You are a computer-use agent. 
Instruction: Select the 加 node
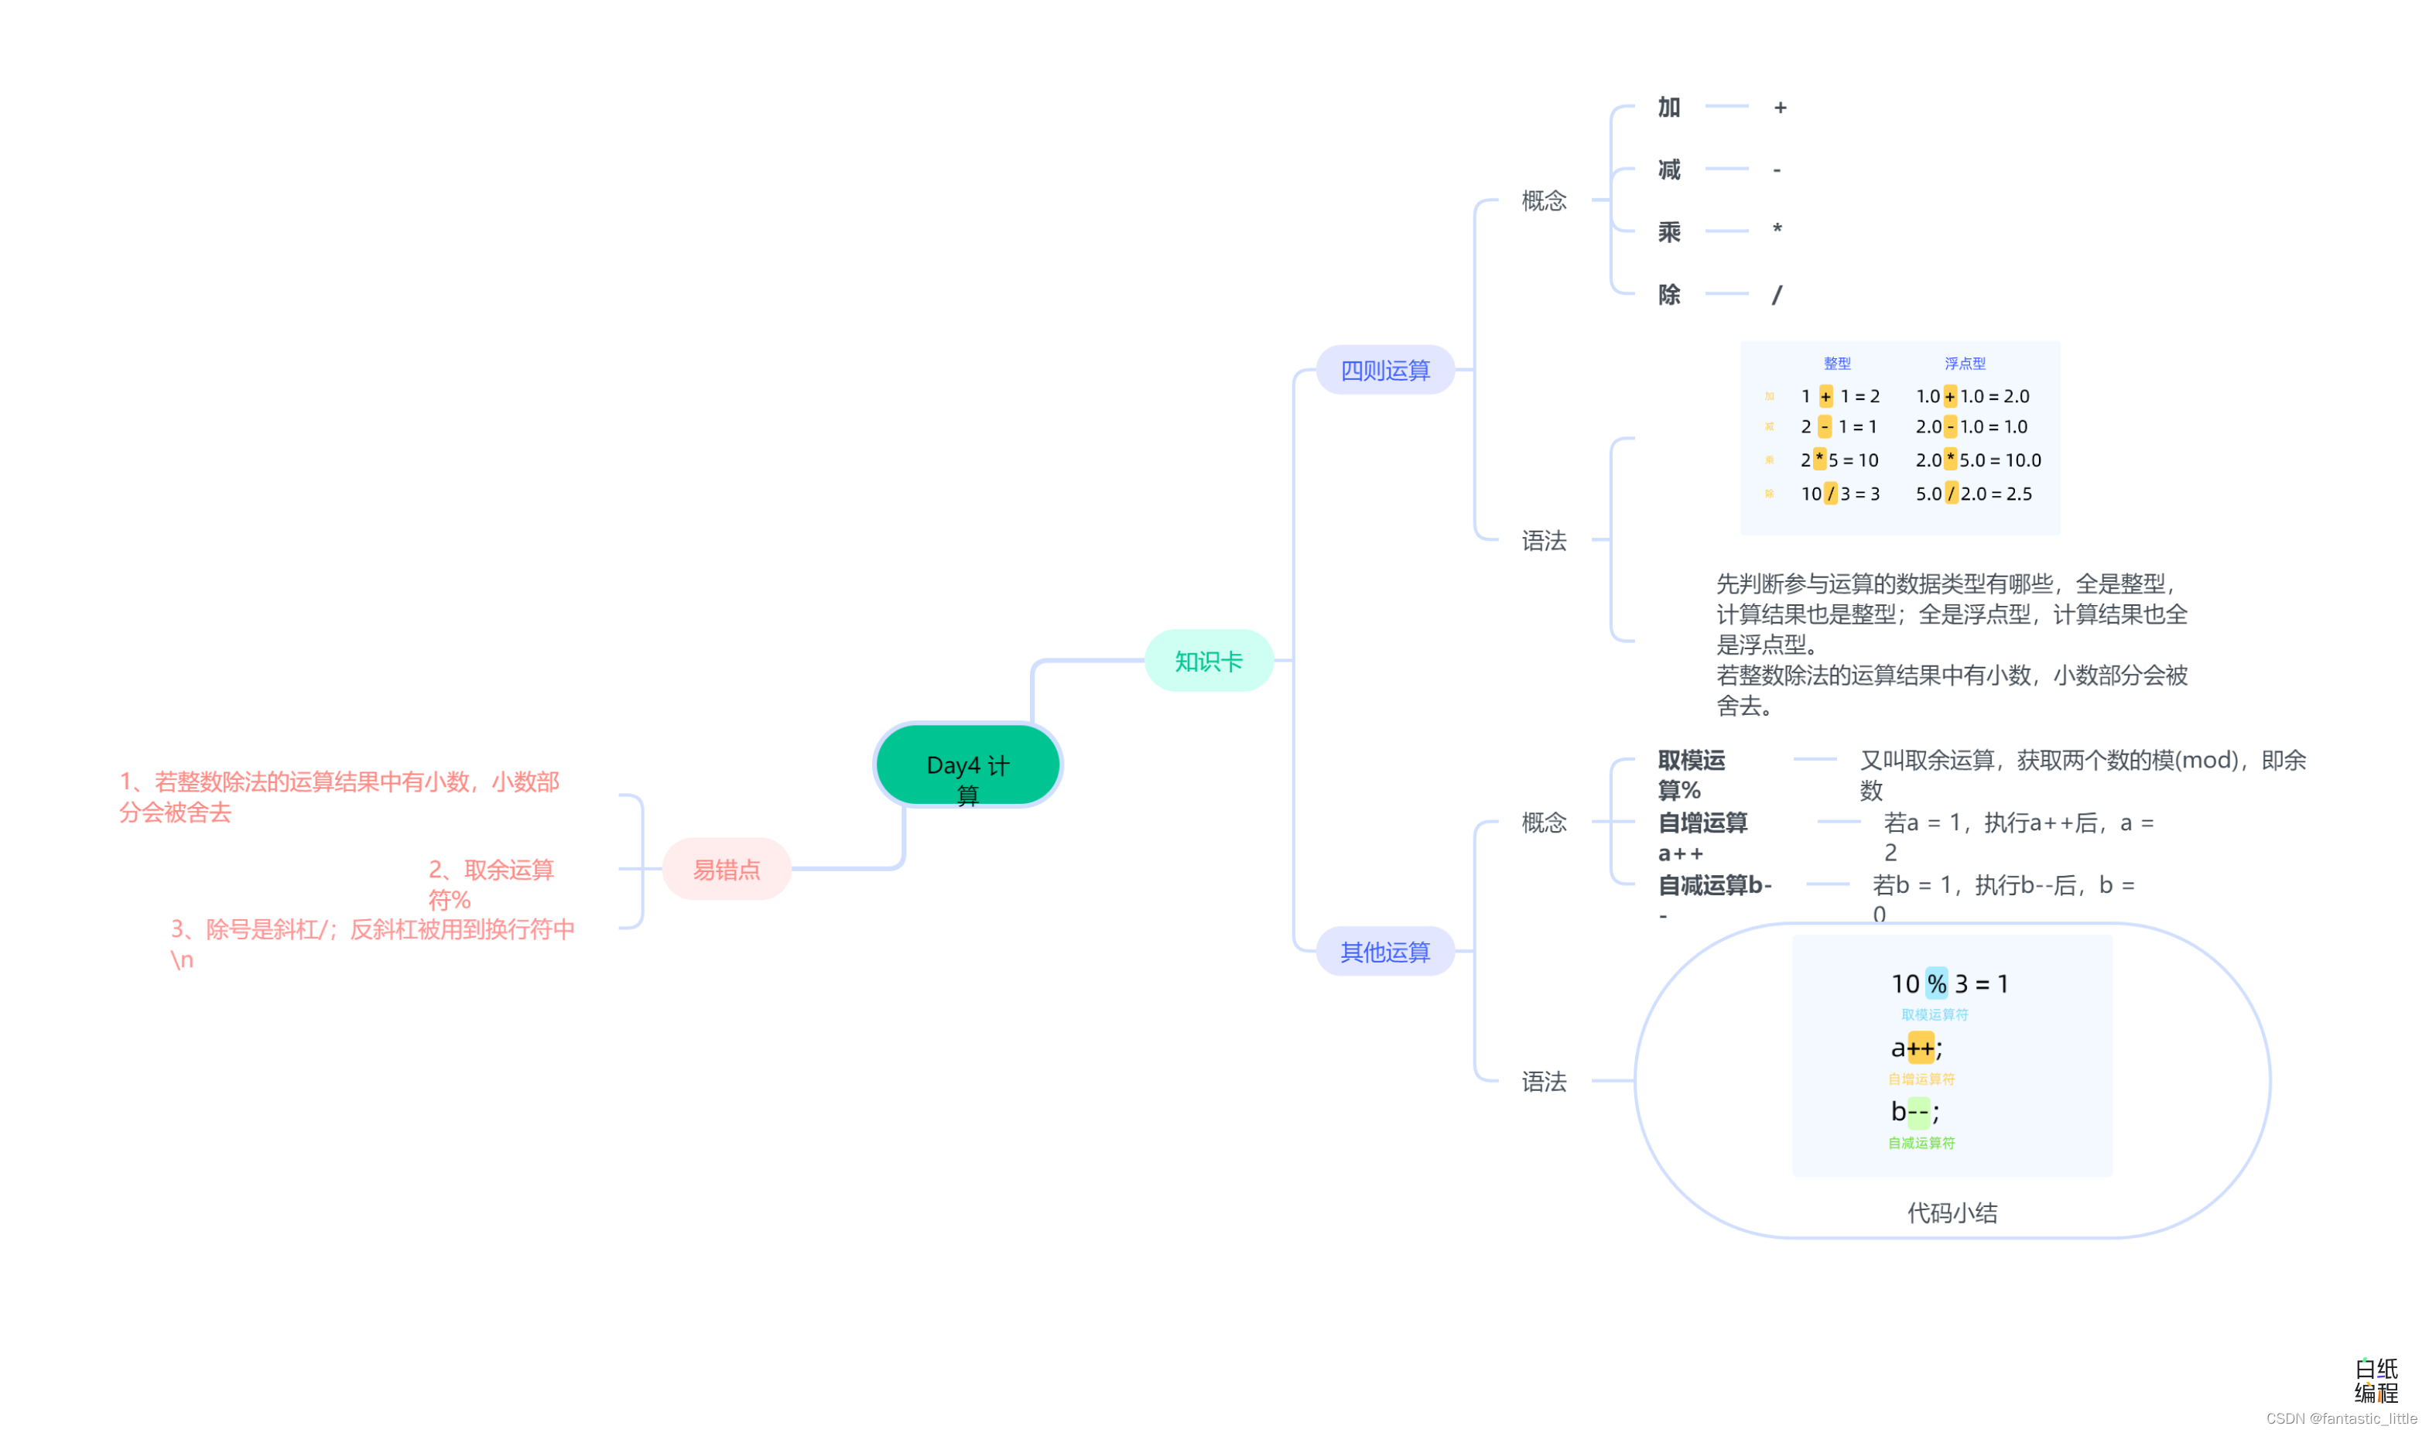click(1669, 108)
